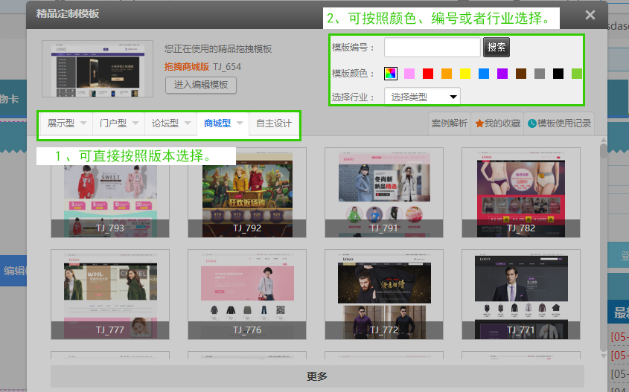
Task: Switch to the 自主设计 tab
Action: (x=273, y=123)
